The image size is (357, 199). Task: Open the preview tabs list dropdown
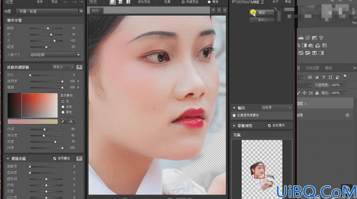point(225,10)
